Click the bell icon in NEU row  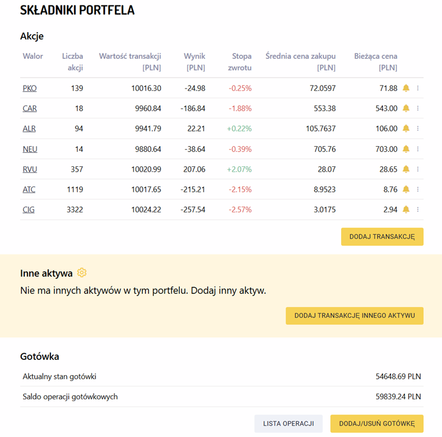coord(406,149)
